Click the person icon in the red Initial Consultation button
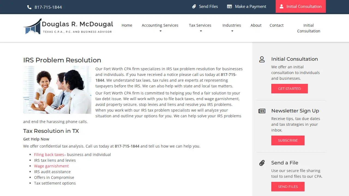The image size is (349, 196). pos(282,7)
